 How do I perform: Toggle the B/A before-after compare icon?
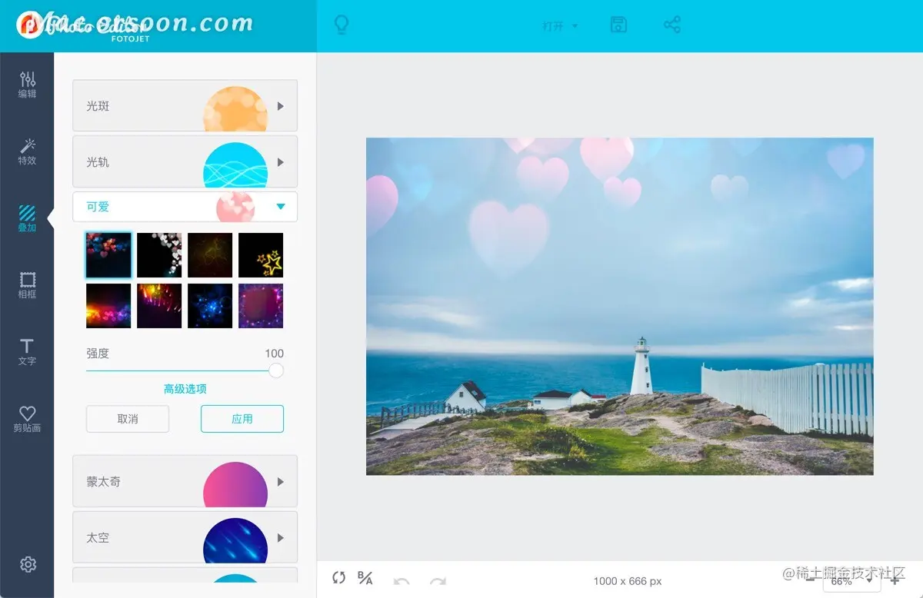365,578
